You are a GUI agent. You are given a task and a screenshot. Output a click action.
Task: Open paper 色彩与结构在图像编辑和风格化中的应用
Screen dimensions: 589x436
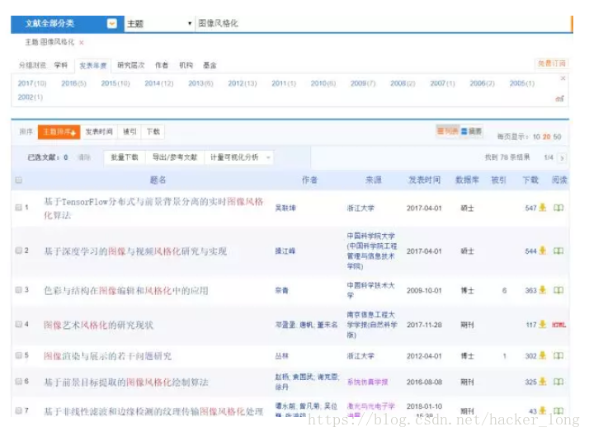coord(126,290)
